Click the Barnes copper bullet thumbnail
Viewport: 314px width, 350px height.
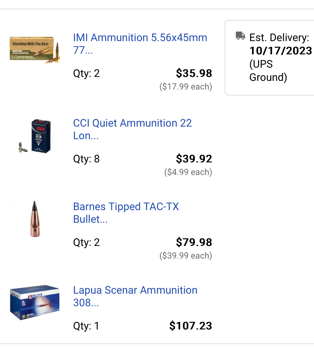click(35, 219)
